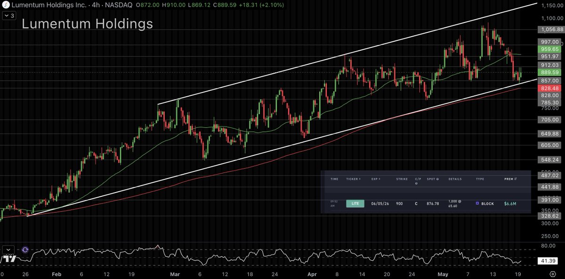Click the STRIKE column header
Screen dimensions: 565x279
tap(403, 179)
